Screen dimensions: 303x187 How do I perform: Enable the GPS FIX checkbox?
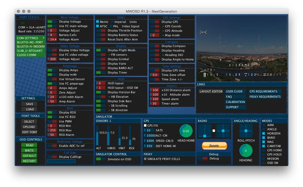tap(145, 126)
